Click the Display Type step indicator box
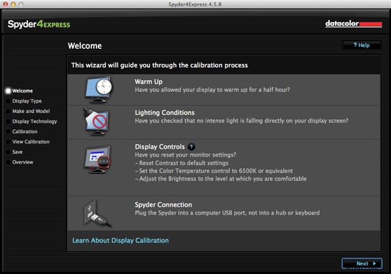The width and height of the screenshot is (391, 274). (x=8, y=101)
